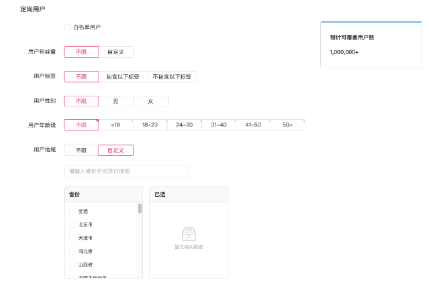Check the 天津市 checkbox

(x=73, y=238)
